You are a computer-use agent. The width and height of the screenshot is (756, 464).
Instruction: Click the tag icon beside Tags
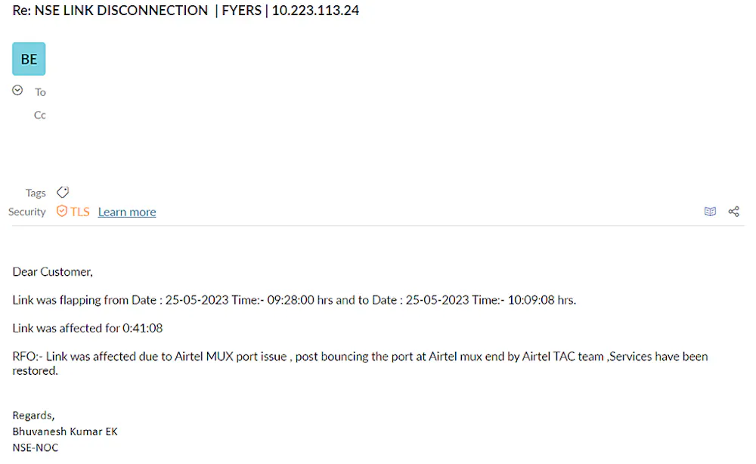[63, 193]
